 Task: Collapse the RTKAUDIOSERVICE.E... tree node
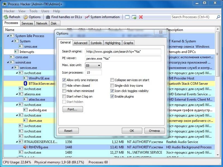coord(17,142)
